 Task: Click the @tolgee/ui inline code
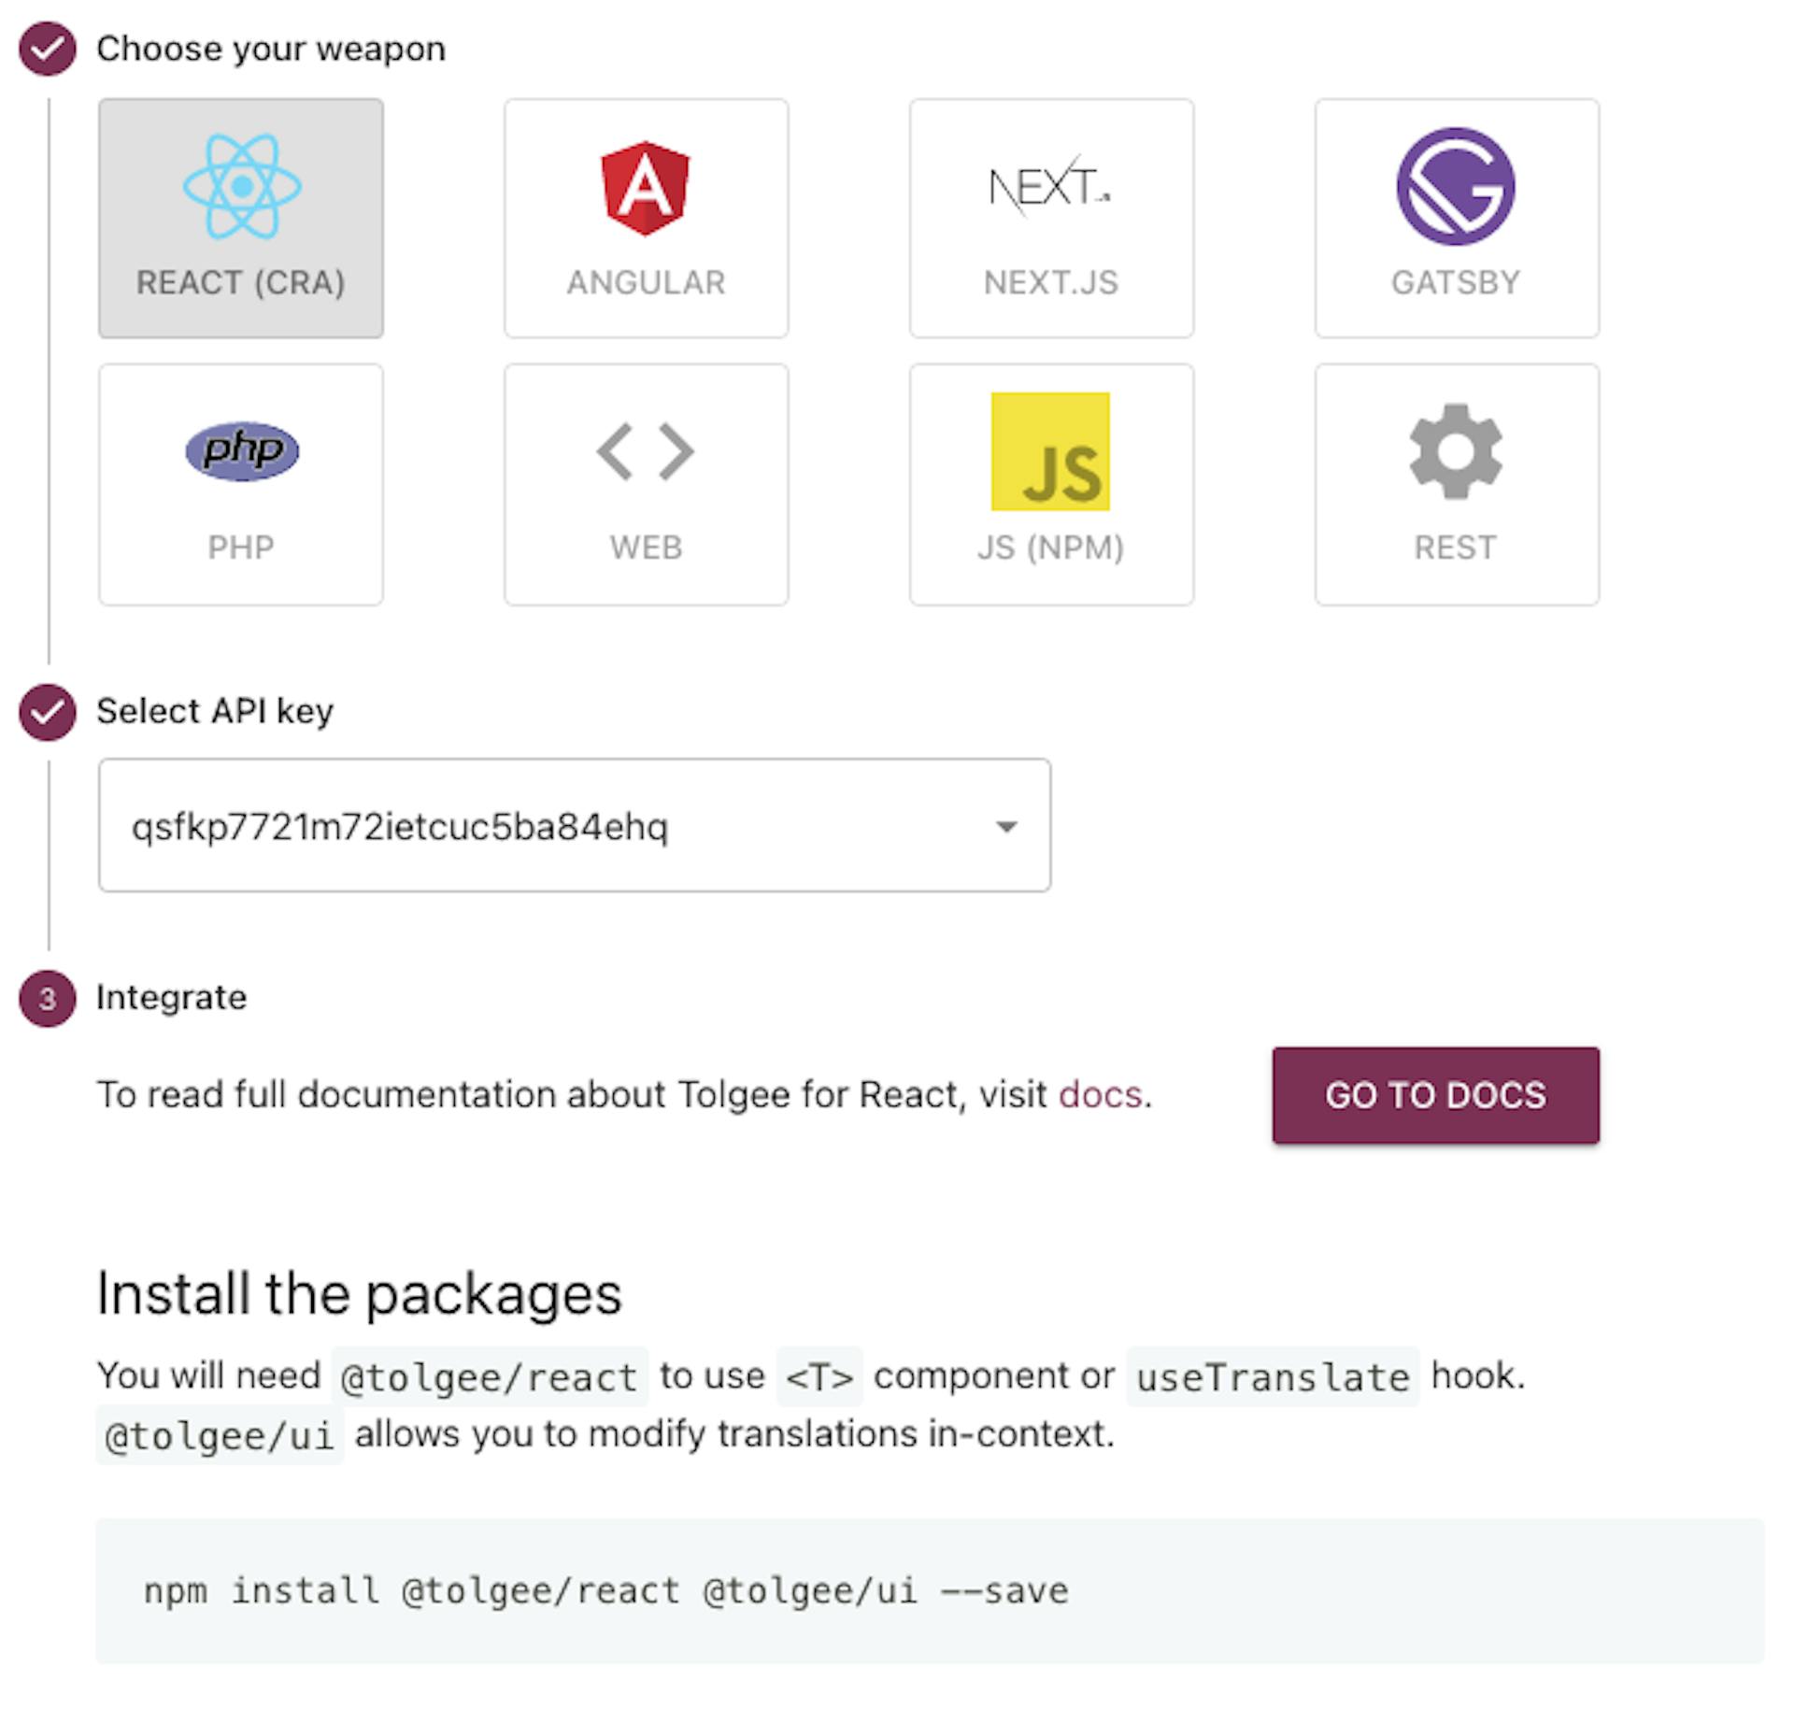220,1436
